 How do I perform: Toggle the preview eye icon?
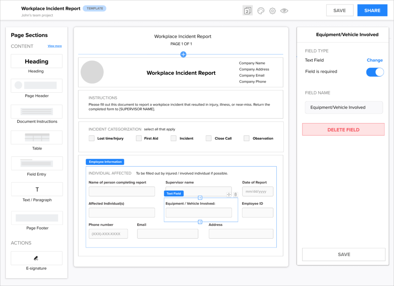pos(284,11)
